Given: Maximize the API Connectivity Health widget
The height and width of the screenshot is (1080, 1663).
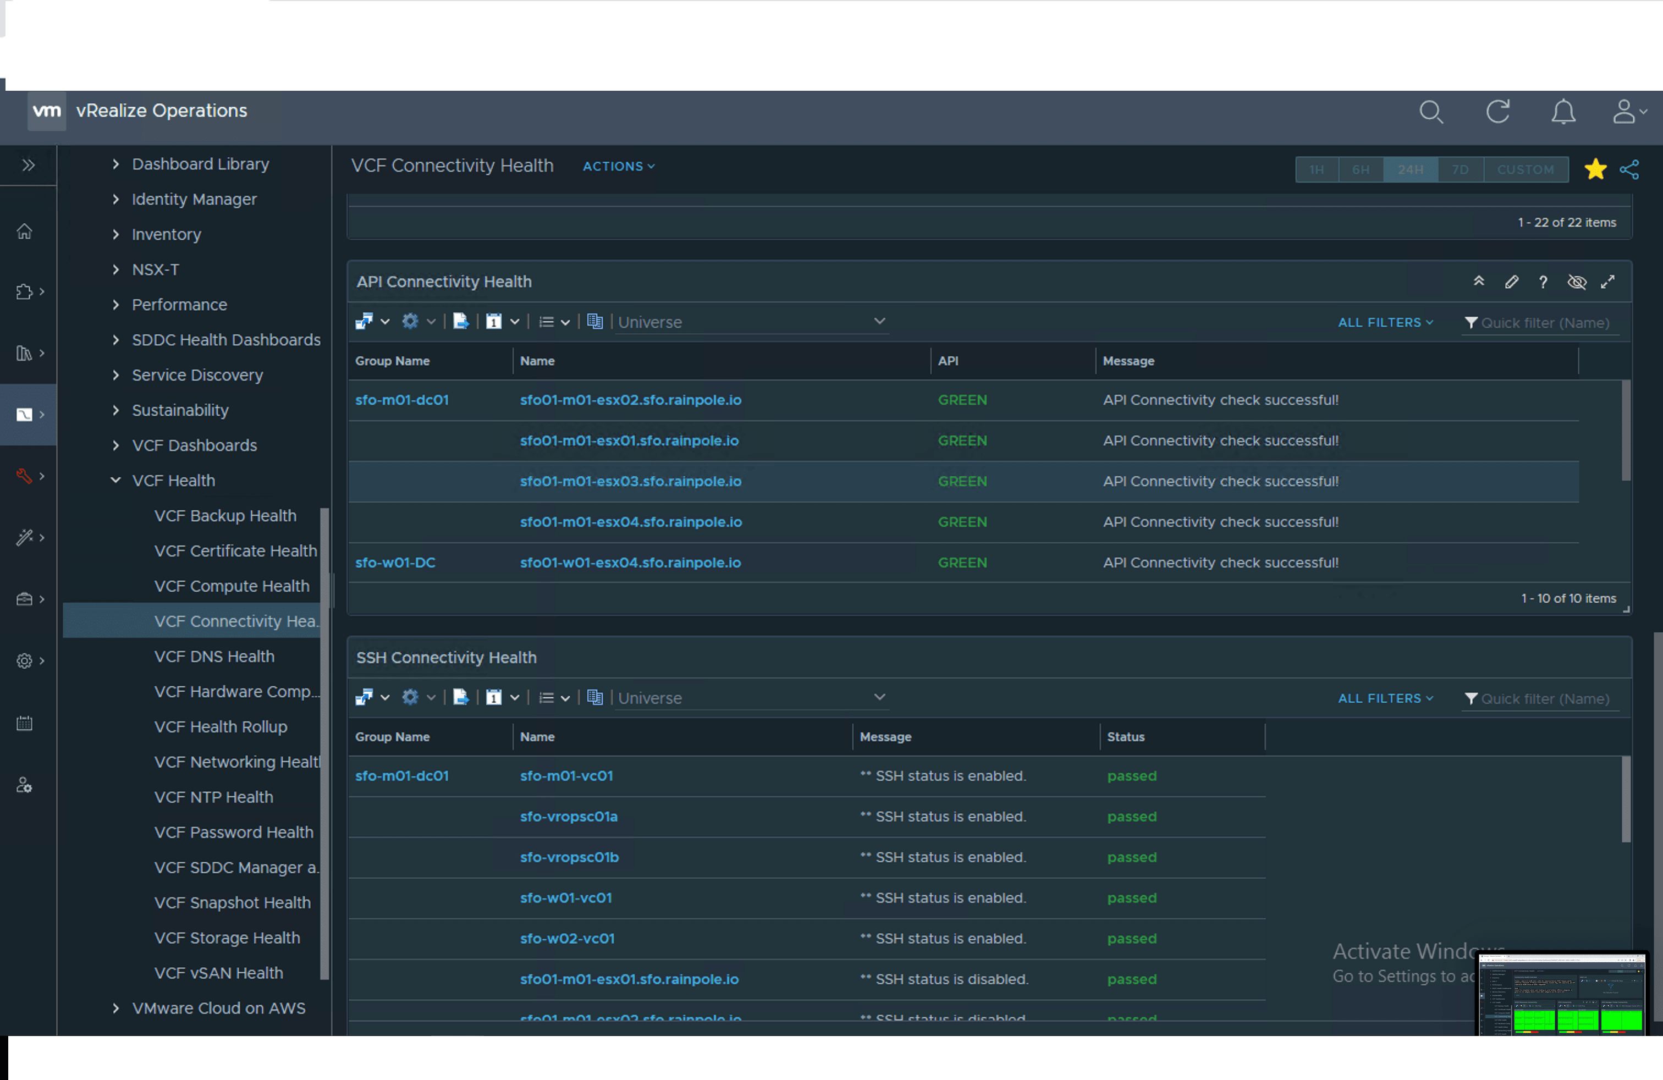Looking at the screenshot, I should tap(1608, 282).
